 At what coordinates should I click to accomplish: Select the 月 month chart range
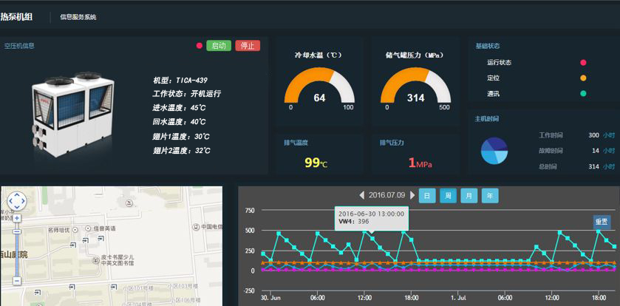469,195
